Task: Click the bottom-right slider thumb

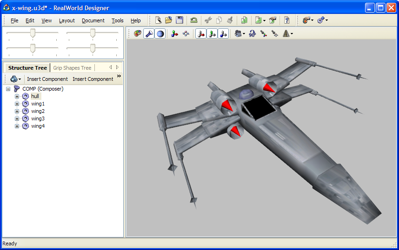Action: (x=93, y=49)
